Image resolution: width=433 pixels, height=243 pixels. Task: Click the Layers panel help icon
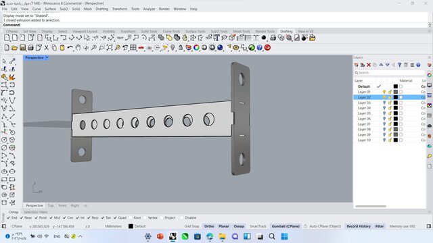418,65
